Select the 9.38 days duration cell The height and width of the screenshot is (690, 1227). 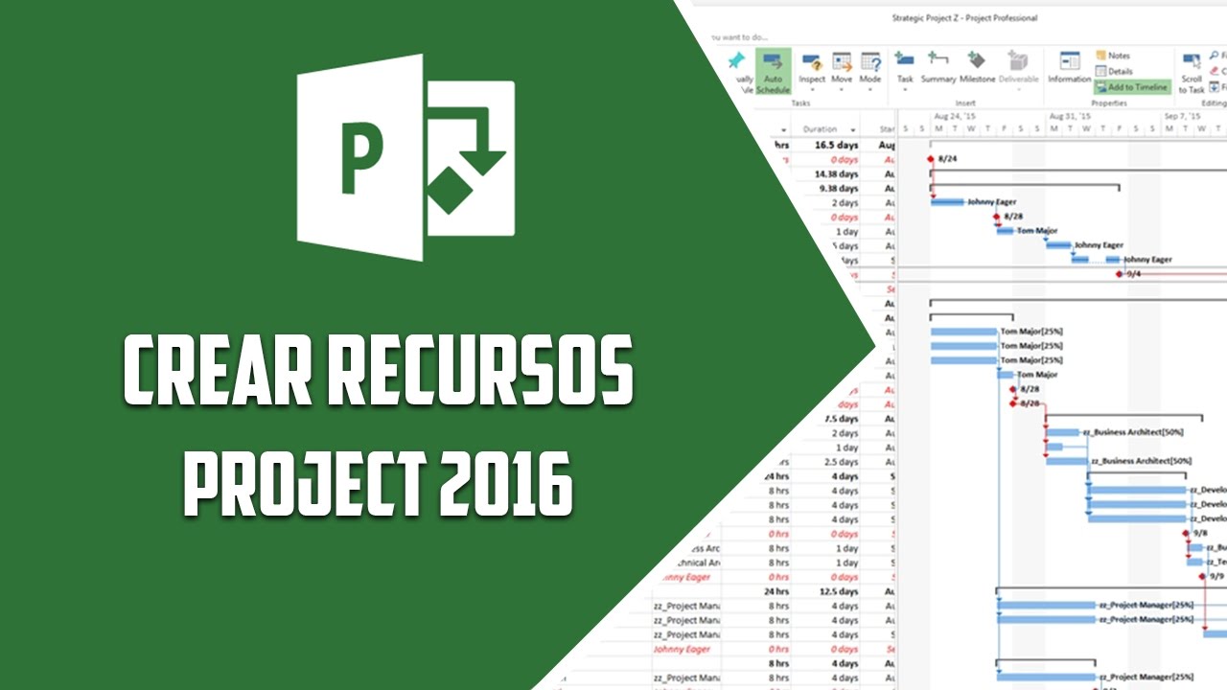(x=837, y=189)
